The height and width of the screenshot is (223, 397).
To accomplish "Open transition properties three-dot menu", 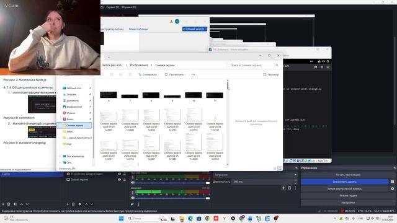I will coord(295,188).
